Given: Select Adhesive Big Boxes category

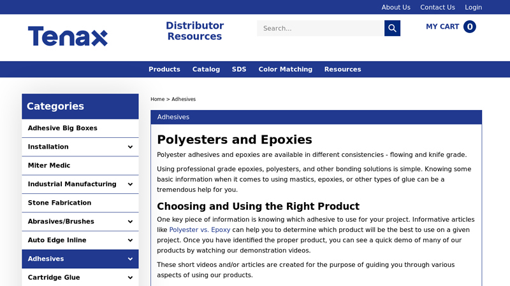Looking at the screenshot, I should (80, 128).
